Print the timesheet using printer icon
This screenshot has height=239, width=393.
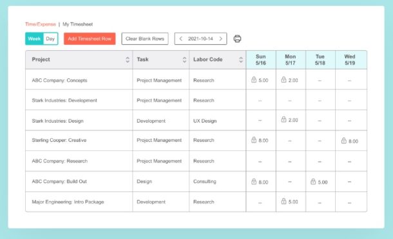tap(237, 39)
